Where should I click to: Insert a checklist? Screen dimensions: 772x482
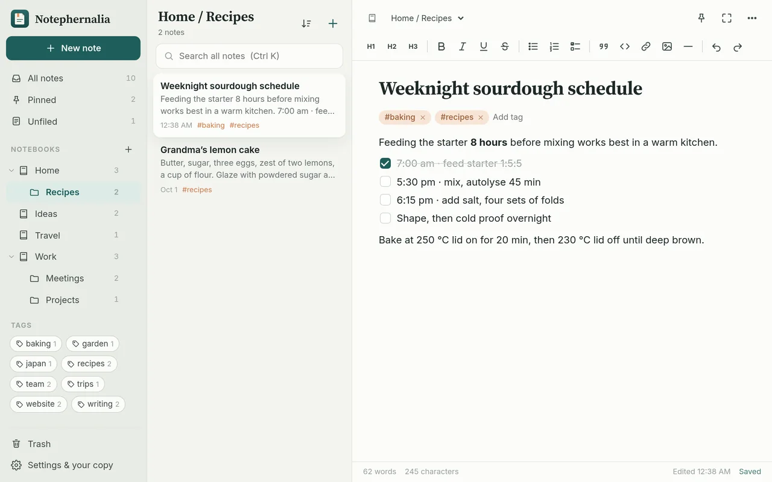pyautogui.click(x=575, y=46)
